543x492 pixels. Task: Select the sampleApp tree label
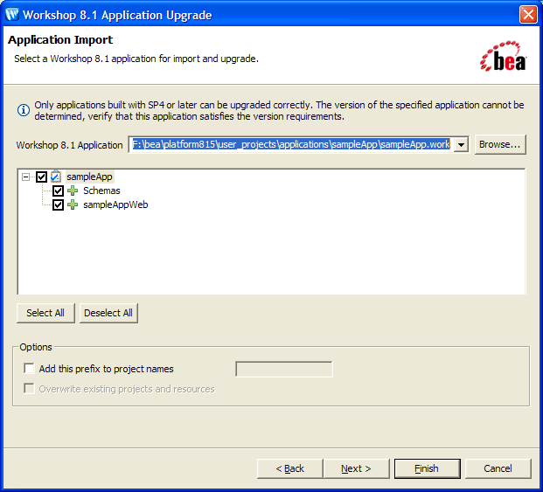[x=89, y=177]
